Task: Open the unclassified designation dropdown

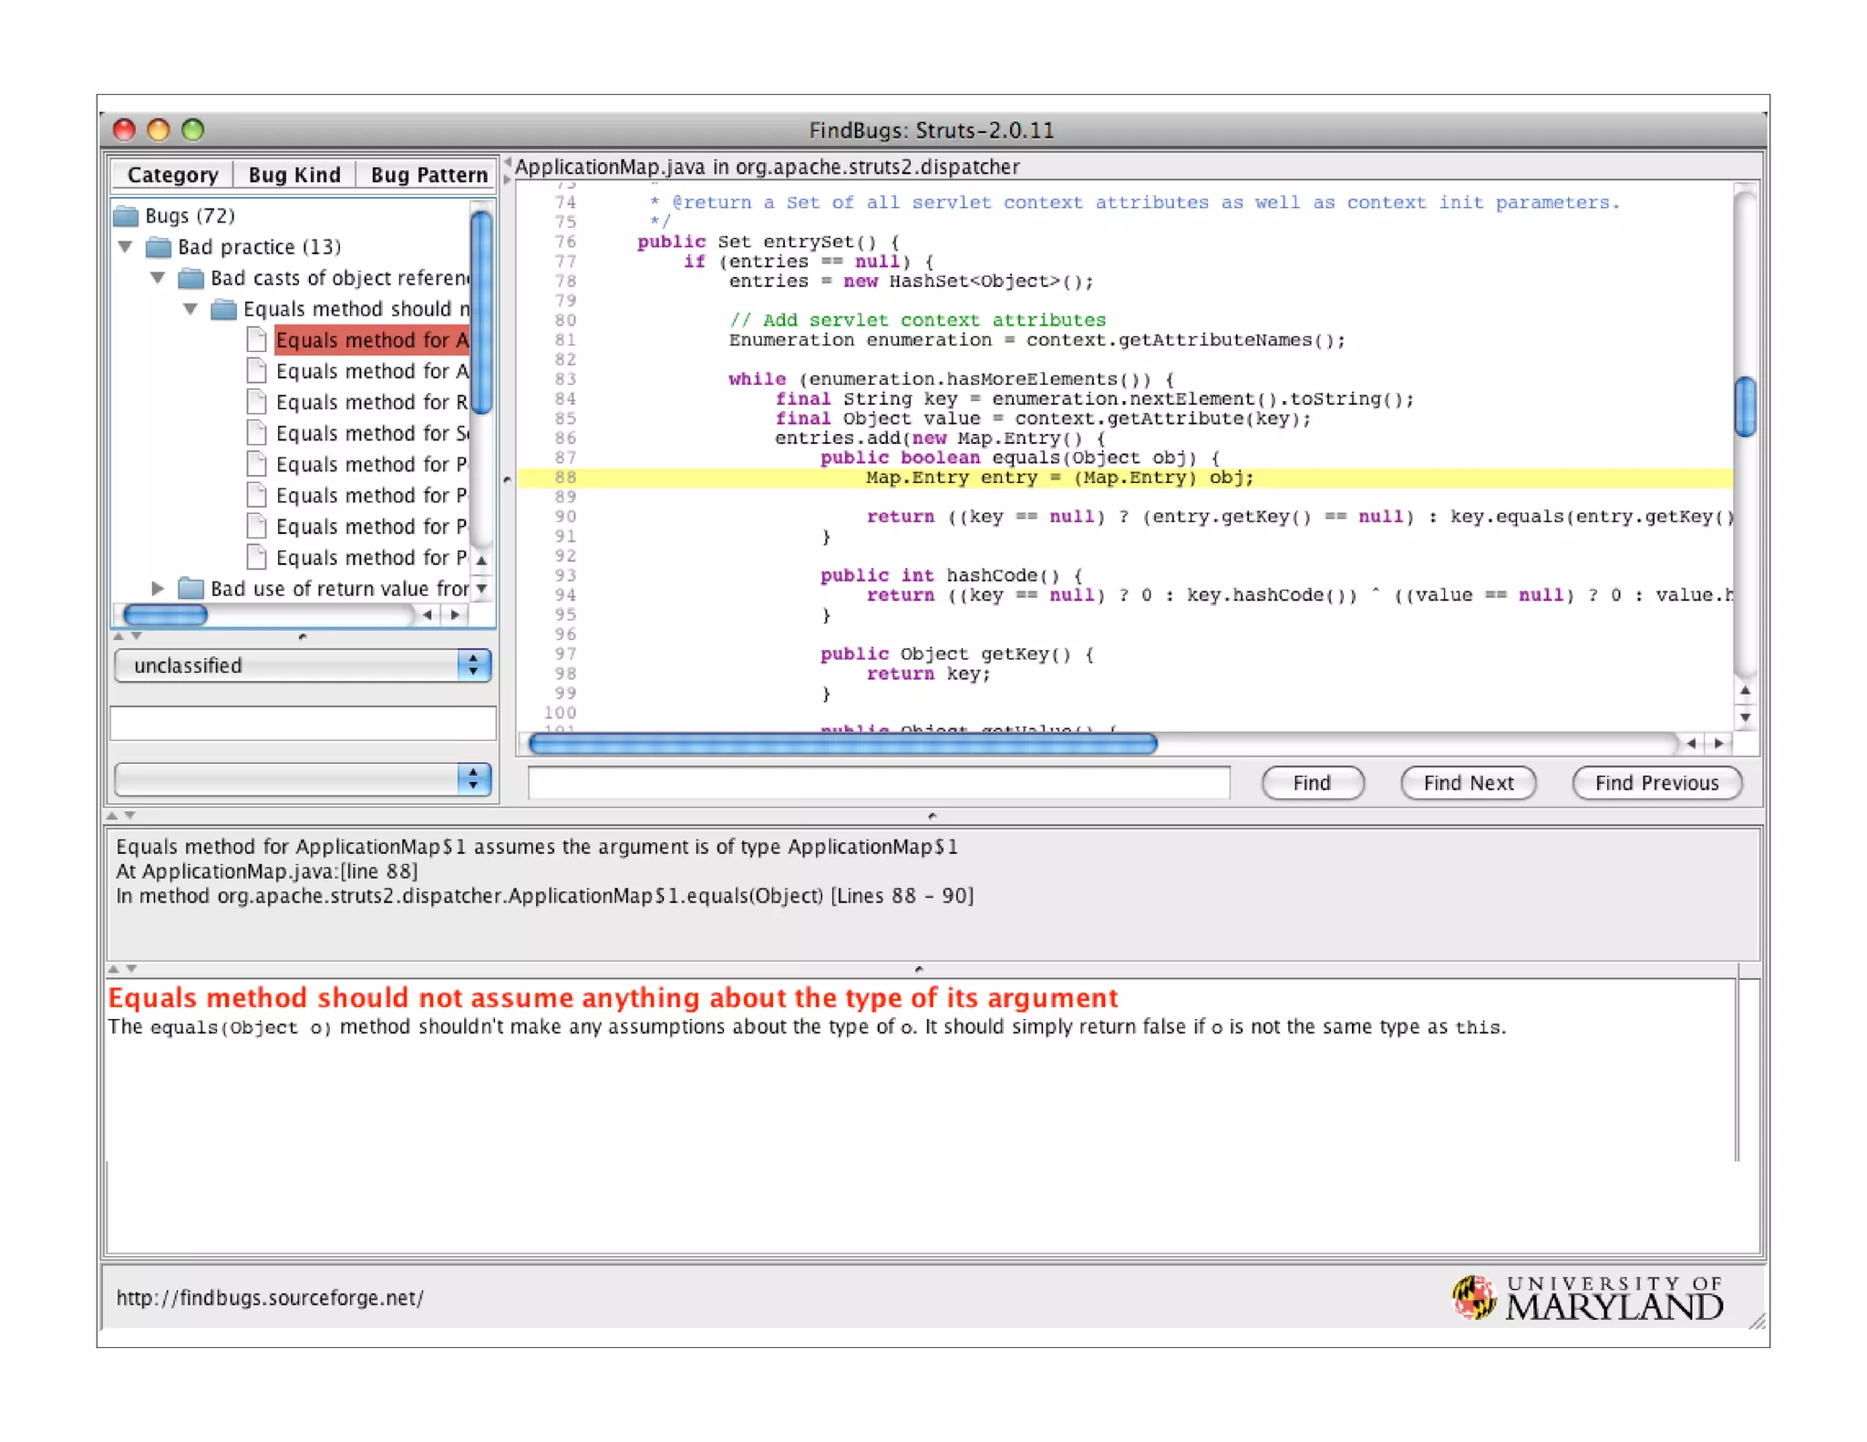Action: click(303, 665)
